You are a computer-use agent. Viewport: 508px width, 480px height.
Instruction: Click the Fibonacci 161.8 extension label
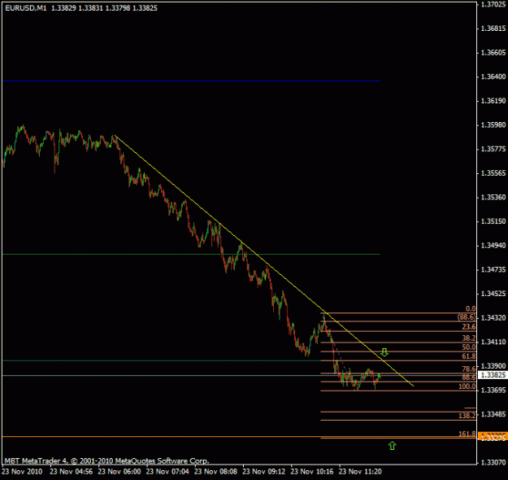click(467, 434)
